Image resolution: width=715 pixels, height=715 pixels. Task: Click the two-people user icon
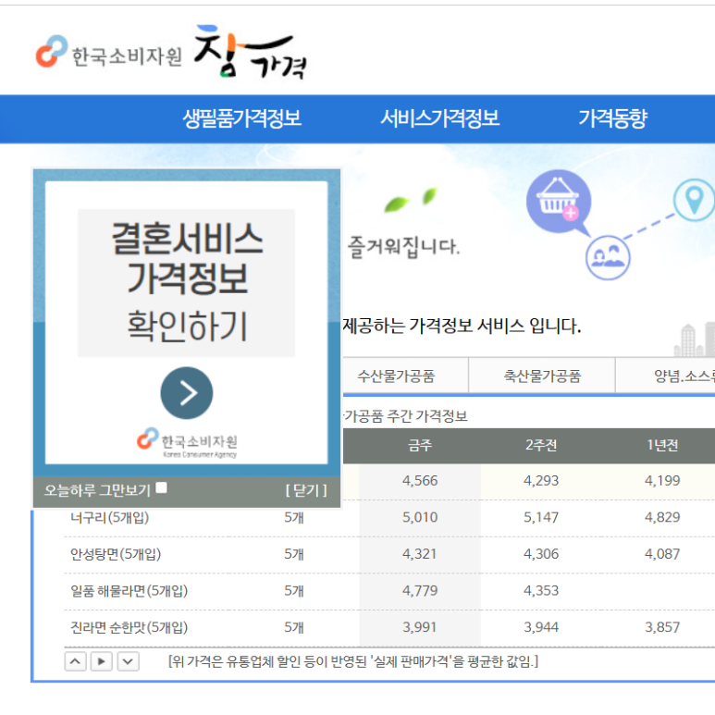click(608, 258)
